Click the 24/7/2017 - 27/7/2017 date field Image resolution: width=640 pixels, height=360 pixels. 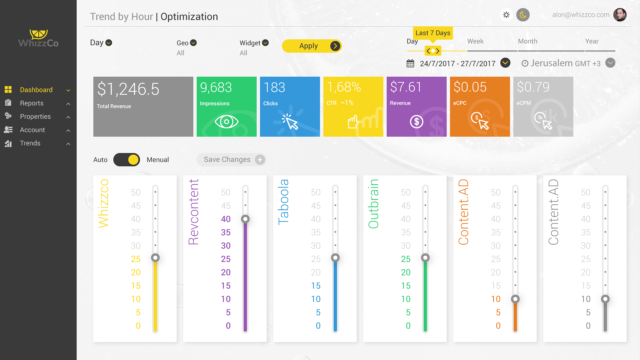[458, 63]
